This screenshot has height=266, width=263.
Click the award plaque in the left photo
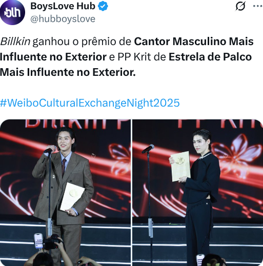coord(72,197)
